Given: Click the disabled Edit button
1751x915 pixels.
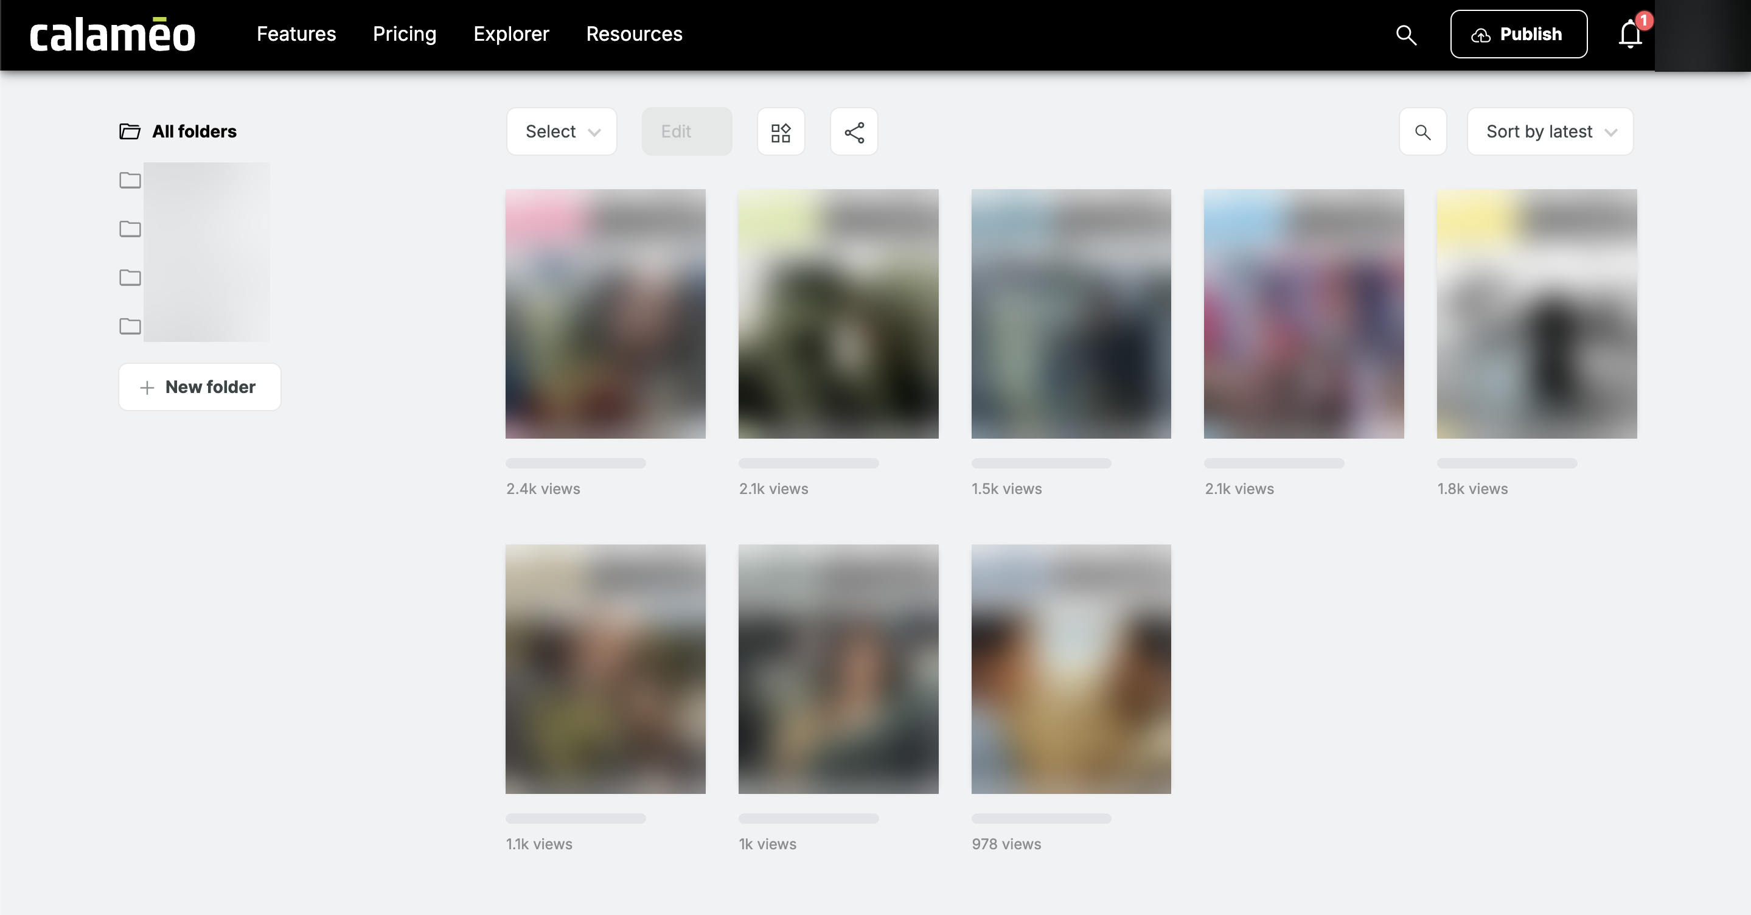Looking at the screenshot, I should [x=686, y=131].
